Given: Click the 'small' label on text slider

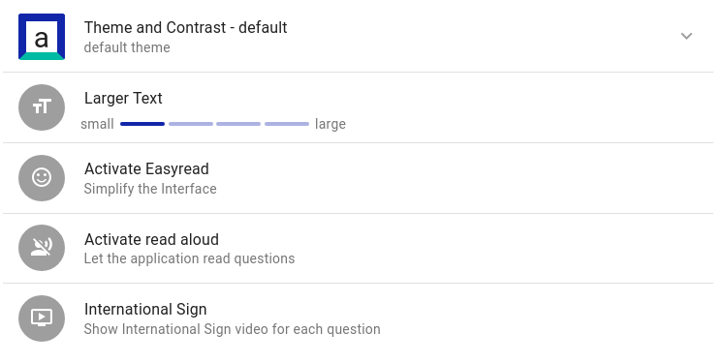Looking at the screenshot, I should (x=97, y=124).
